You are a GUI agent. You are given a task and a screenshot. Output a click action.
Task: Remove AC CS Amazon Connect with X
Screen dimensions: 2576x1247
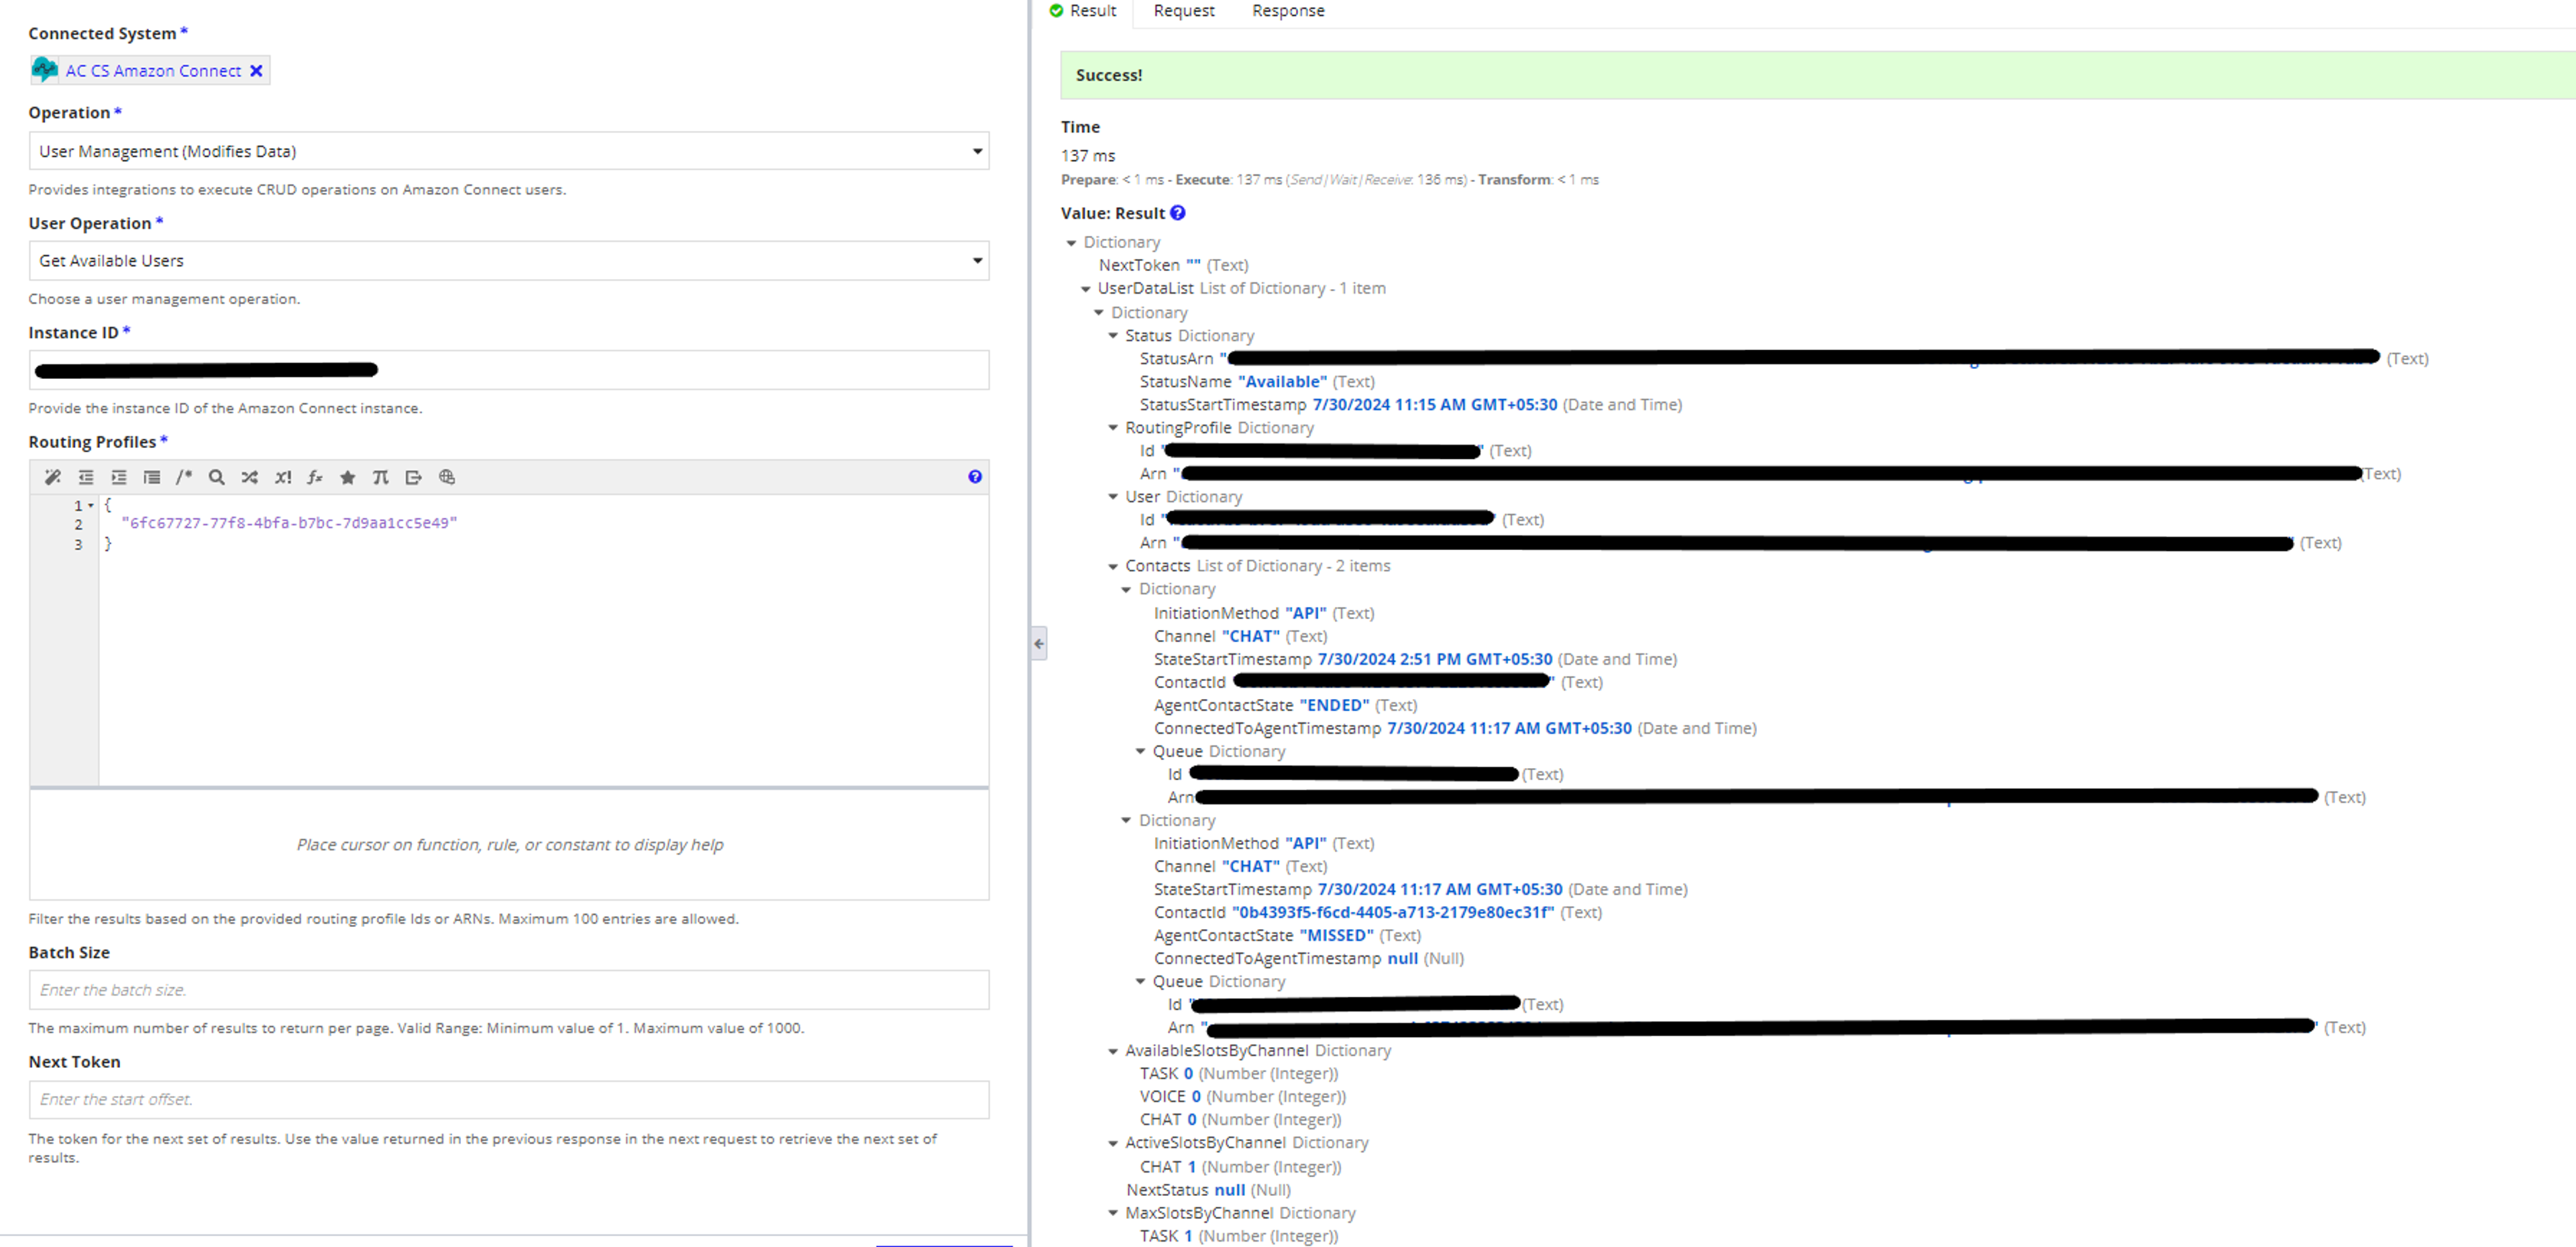tap(256, 70)
